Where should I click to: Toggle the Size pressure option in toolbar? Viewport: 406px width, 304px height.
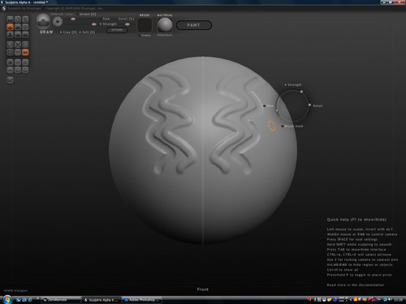(105, 19)
